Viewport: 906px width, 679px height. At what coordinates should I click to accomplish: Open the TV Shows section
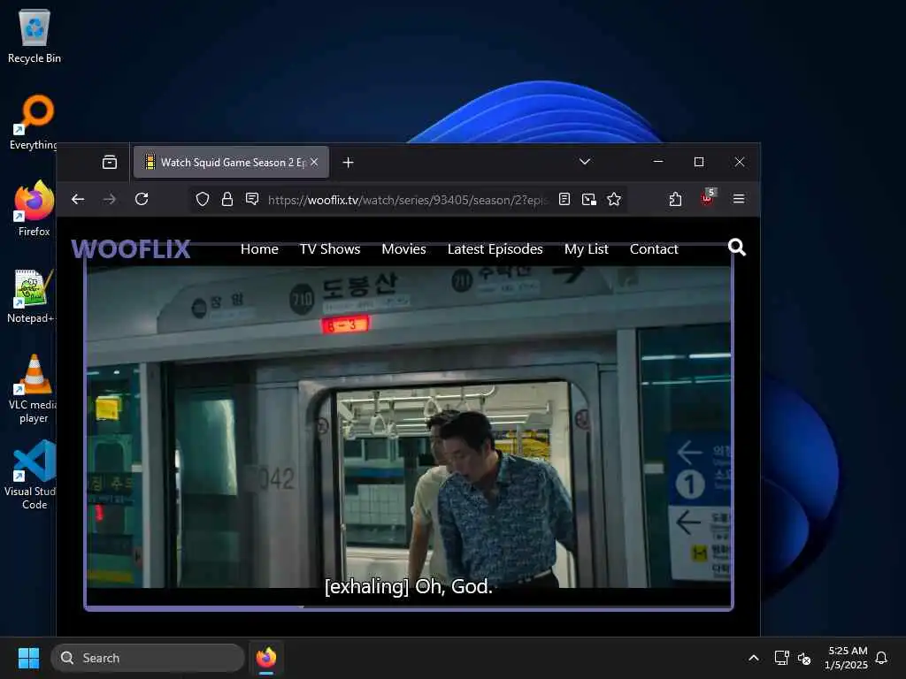pos(330,248)
